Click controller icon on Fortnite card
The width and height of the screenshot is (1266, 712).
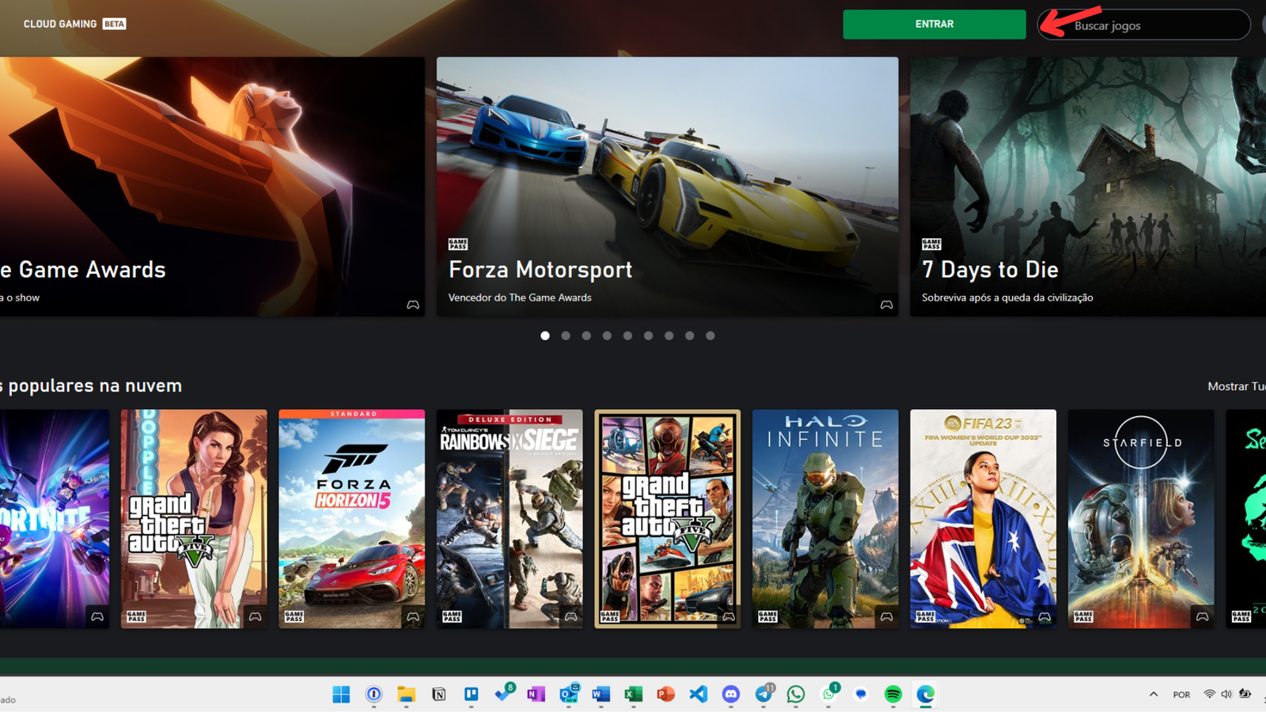[97, 616]
